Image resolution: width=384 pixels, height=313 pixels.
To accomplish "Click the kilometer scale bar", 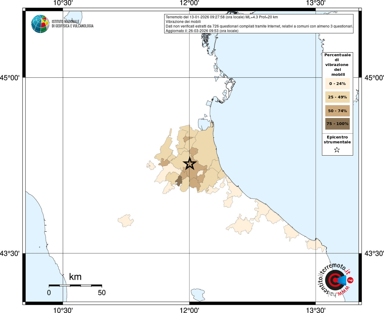I will [75, 285].
